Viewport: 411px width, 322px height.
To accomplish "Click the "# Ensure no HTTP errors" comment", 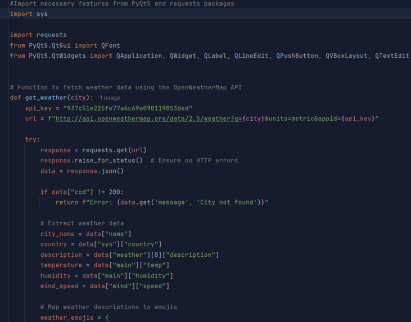I will (194, 161).
